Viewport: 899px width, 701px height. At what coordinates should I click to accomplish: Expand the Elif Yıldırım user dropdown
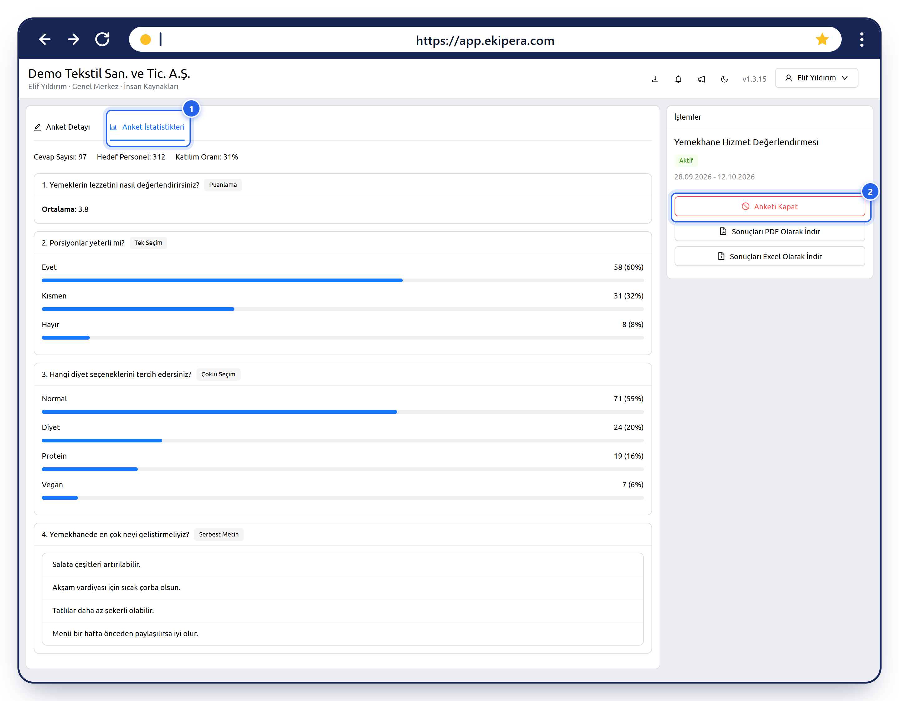tap(816, 78)
